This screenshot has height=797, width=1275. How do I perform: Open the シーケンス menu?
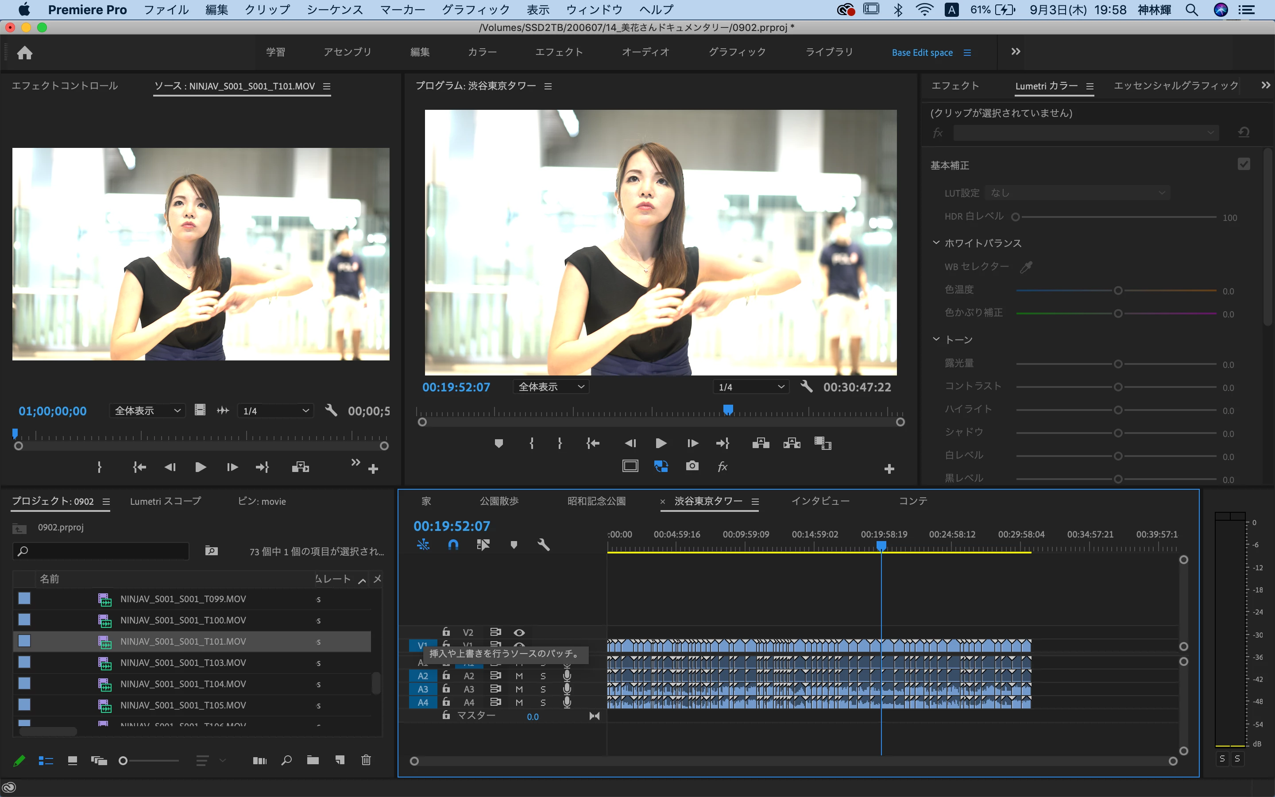pos(335,9)
